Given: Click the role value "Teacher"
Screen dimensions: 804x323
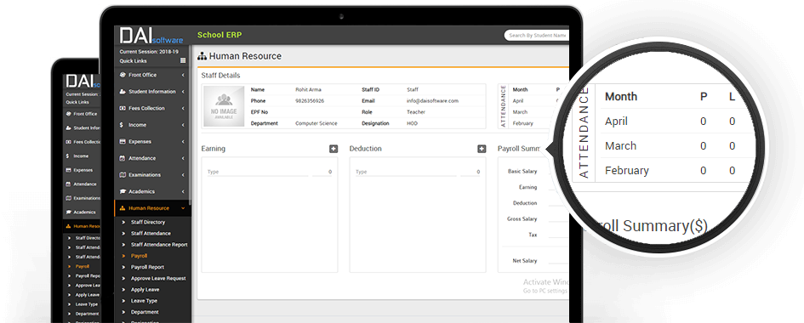Looking at the screenshot, I should click(x=415, y=112).
